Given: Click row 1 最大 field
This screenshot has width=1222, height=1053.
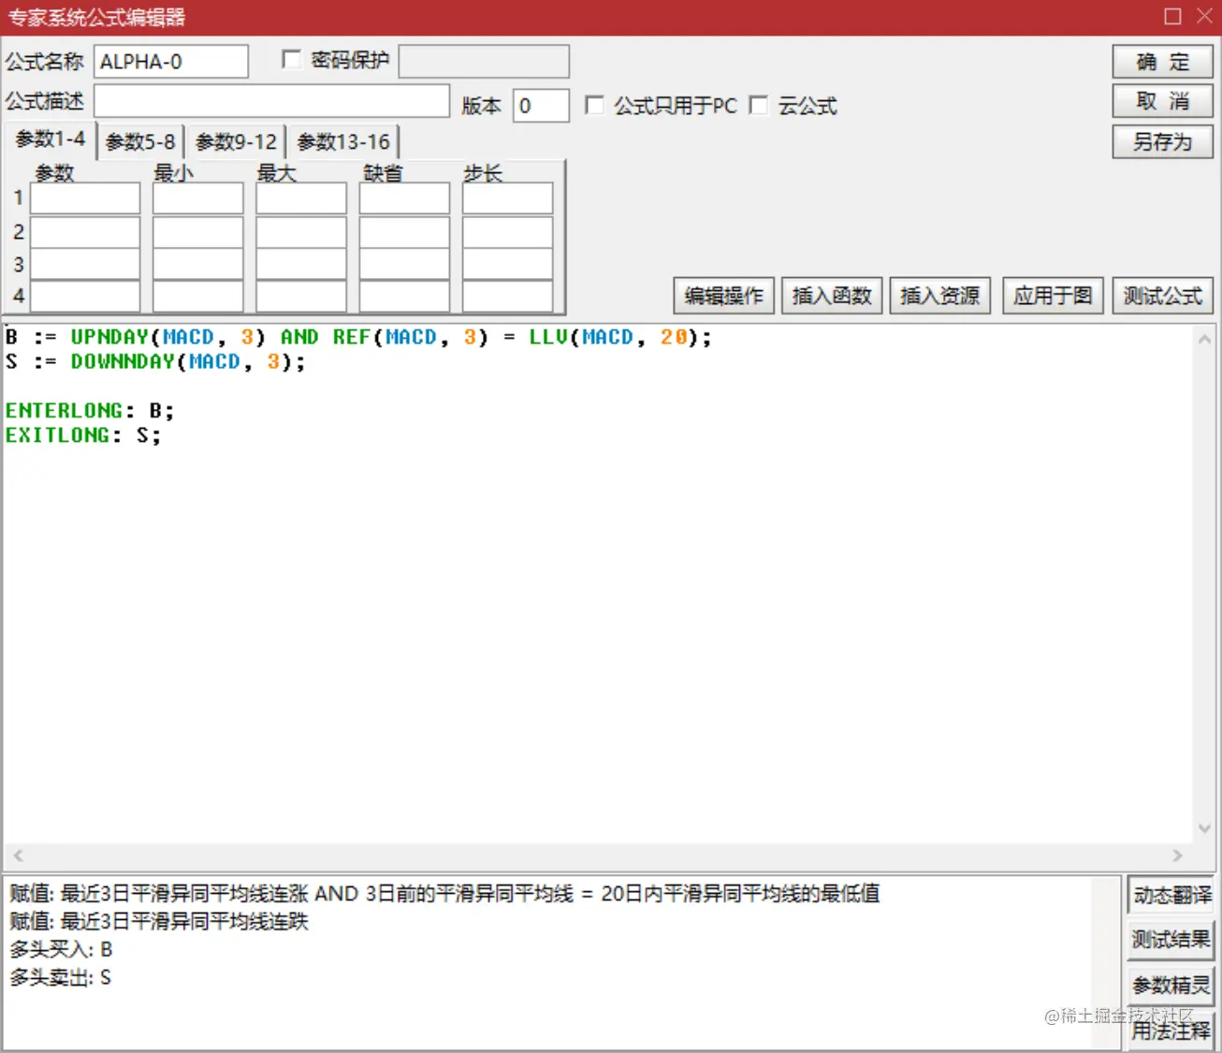Looking at the screenshot, I should point(301,198).
